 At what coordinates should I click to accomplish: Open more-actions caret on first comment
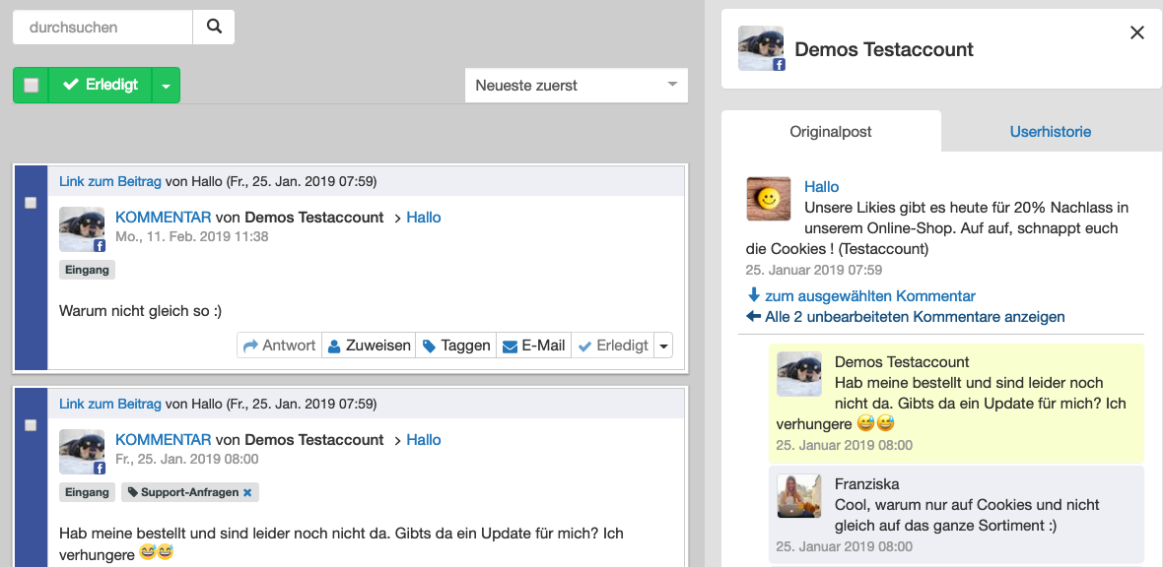pyautogui.click(x=663, y=346)
